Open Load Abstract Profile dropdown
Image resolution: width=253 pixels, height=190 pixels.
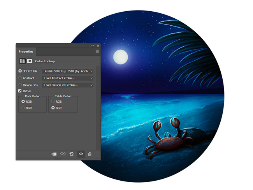(x=68, y=78)
